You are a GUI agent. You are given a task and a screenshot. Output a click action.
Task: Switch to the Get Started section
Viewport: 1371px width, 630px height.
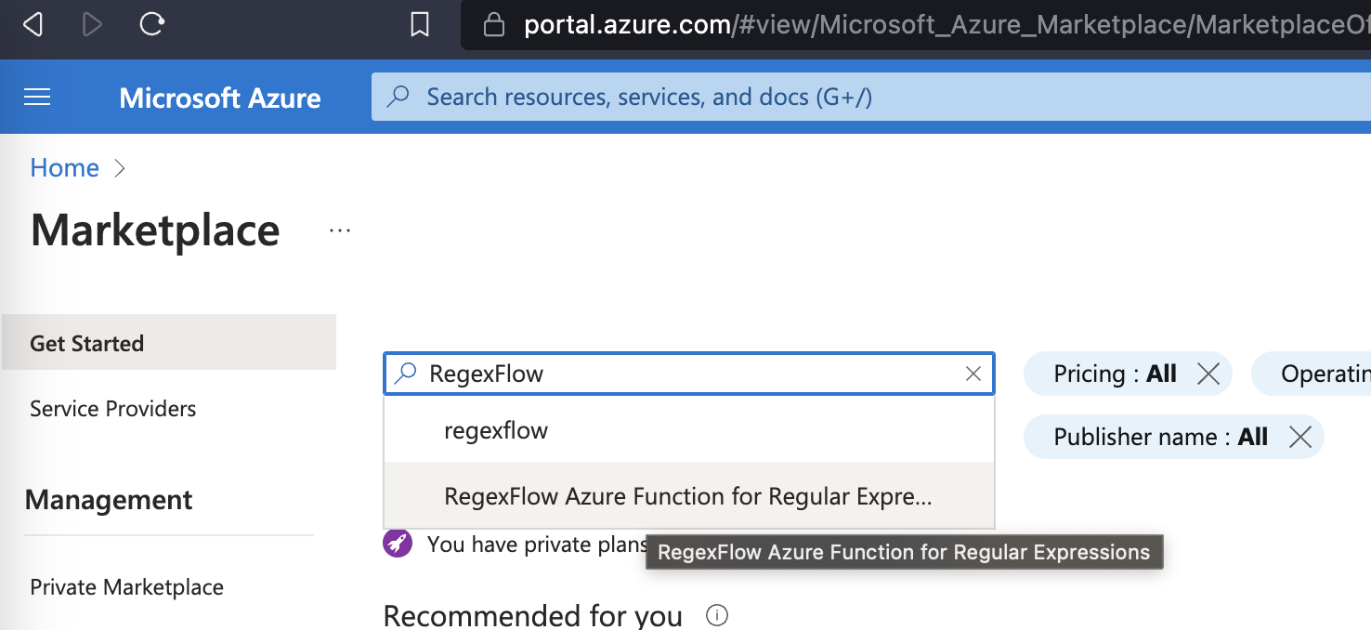pos(86,343)
